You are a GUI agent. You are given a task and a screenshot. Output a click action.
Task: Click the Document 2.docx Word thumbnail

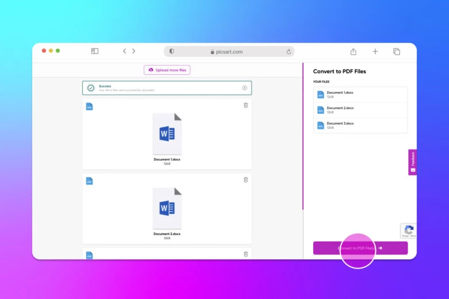click(167, 208)
